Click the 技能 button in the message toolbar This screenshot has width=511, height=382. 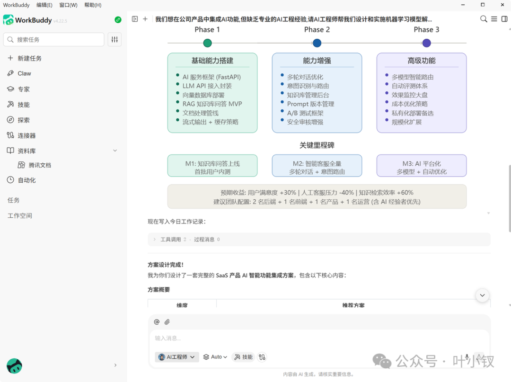coord(244,357)
